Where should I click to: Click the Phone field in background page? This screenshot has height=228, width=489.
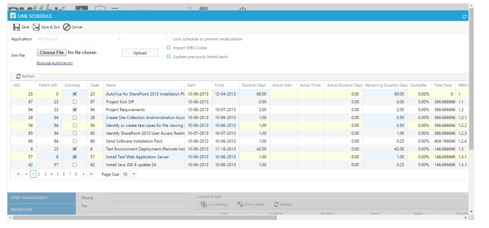tap(149, 198)
